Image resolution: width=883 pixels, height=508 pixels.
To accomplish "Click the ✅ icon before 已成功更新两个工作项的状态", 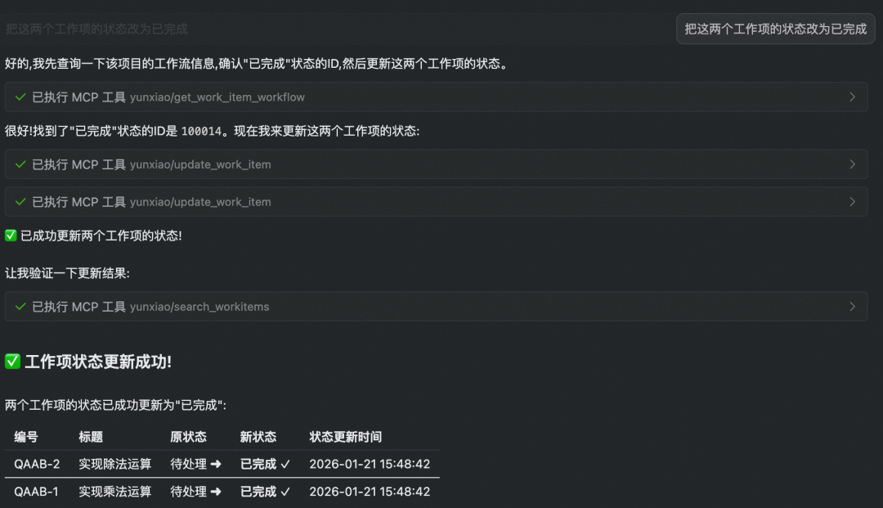I will (11, 236).
